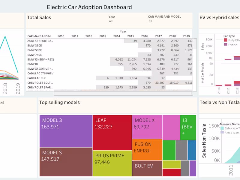Select the MODEL S treemap tile
This screenshot has height=180, width=240.
click(66, 162)
